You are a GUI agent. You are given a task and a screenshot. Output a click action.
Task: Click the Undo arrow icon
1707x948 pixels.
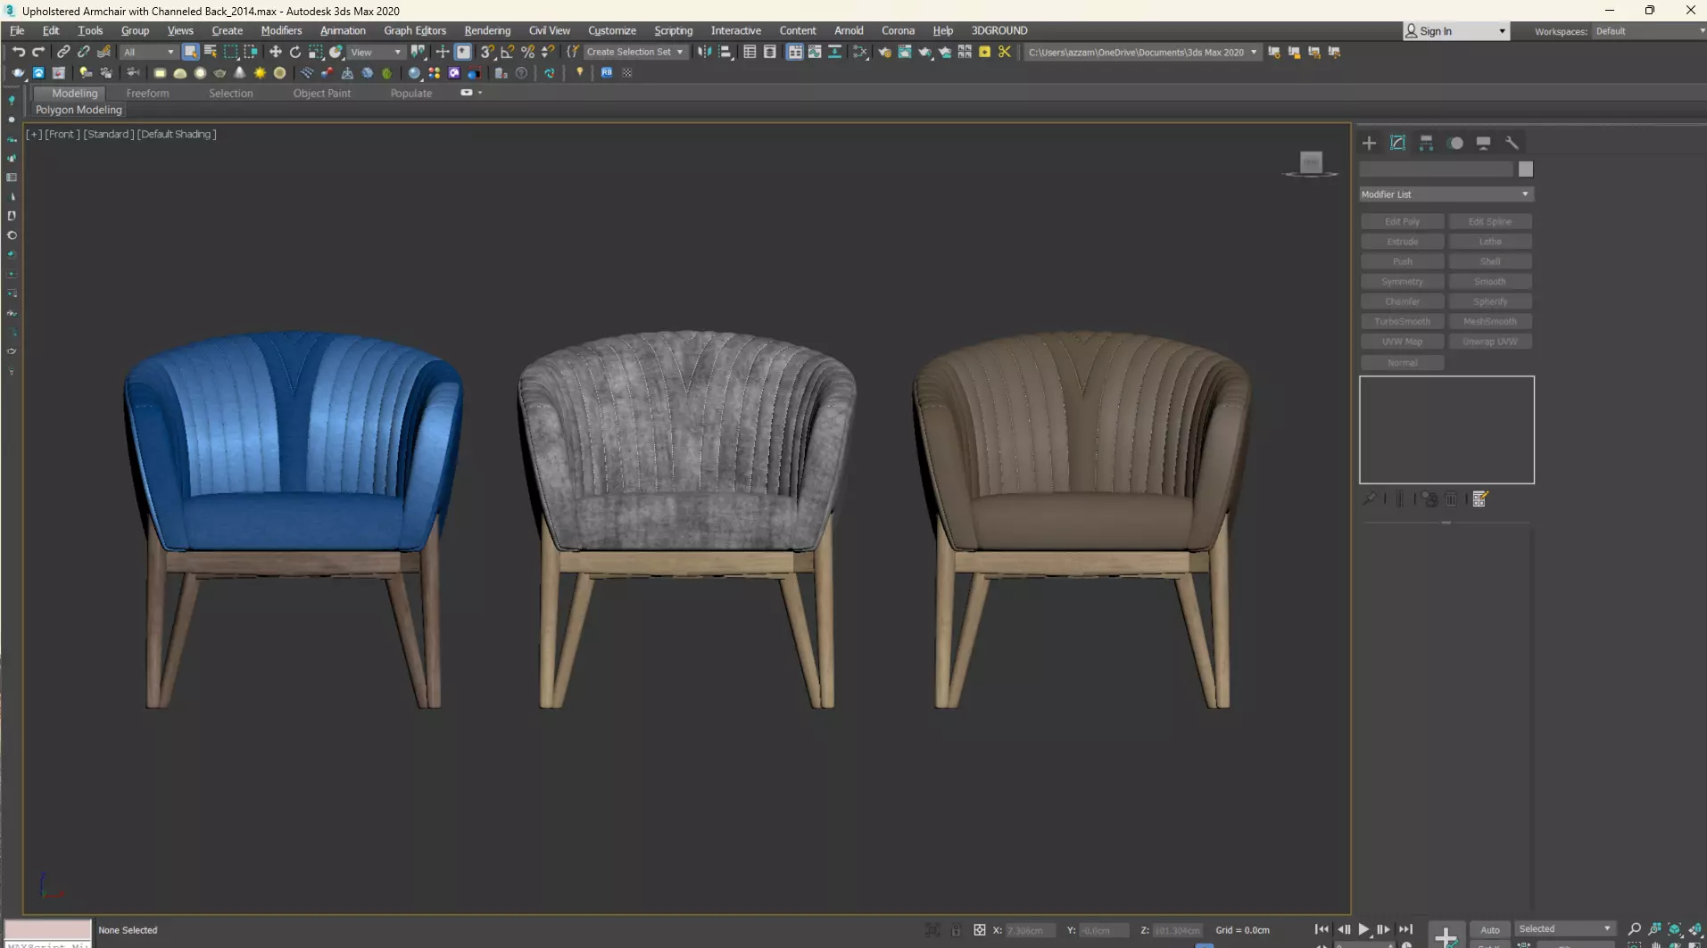tap(19, 52)
